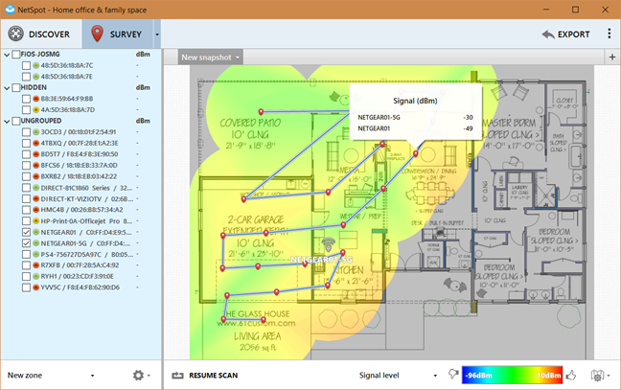Switch to the Survey mode tab
The image size is (621, 390).
tap(117, 34)
